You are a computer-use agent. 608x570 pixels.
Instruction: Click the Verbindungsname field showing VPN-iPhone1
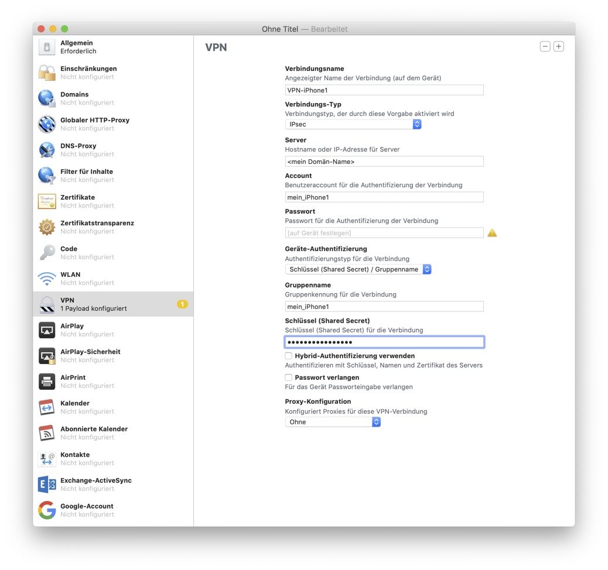384,90
